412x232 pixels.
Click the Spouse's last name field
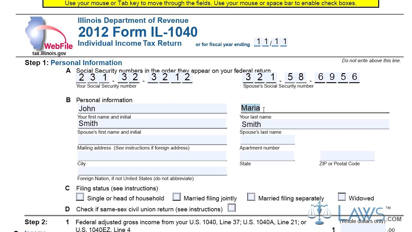coord(314,124)
